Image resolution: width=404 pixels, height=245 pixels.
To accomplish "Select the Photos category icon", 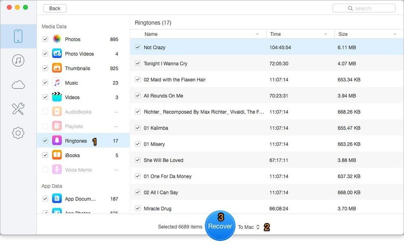I will (57, 39).
